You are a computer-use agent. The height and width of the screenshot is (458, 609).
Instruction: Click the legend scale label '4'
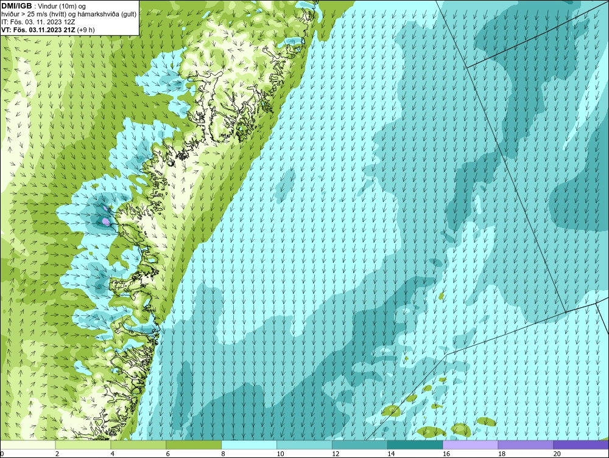tap(112, 454)
